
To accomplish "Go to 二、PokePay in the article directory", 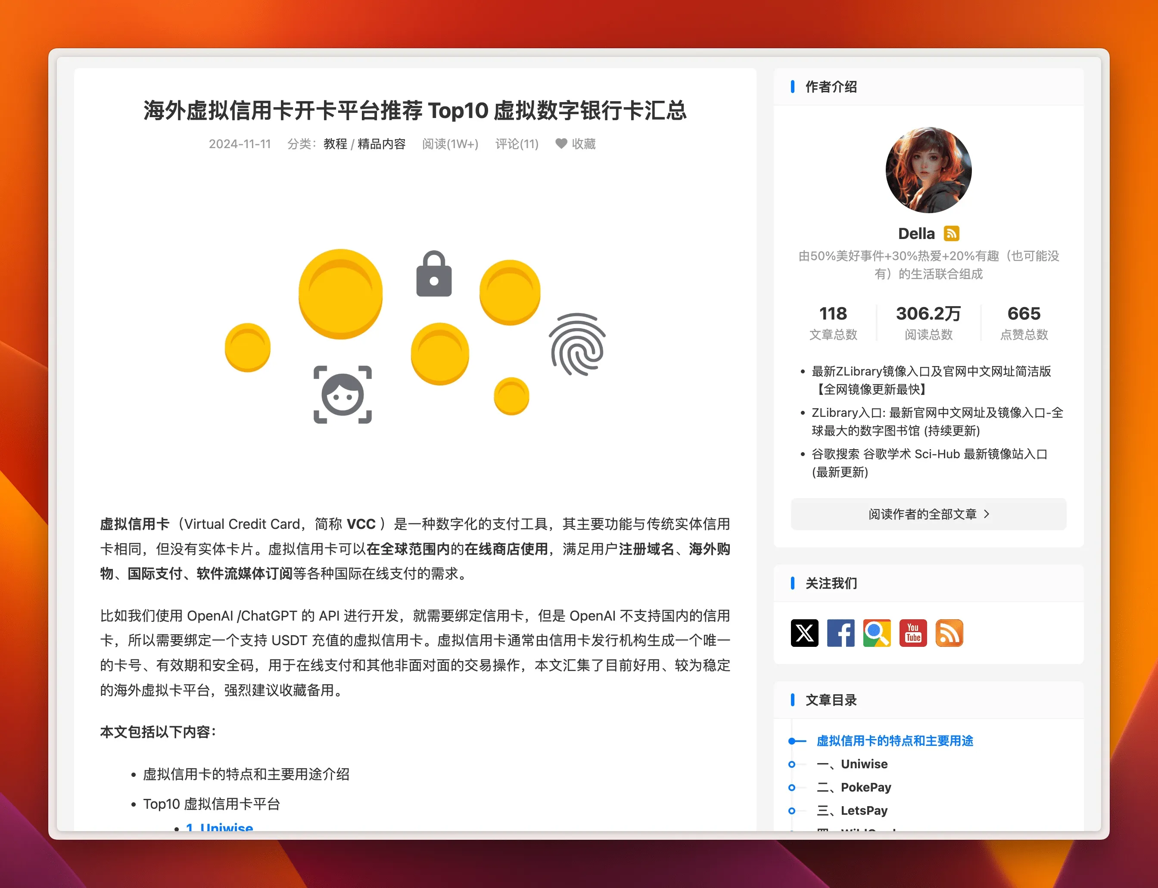I will [865, 787].
